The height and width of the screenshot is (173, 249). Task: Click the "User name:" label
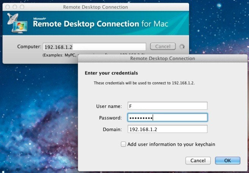point(109,106)
